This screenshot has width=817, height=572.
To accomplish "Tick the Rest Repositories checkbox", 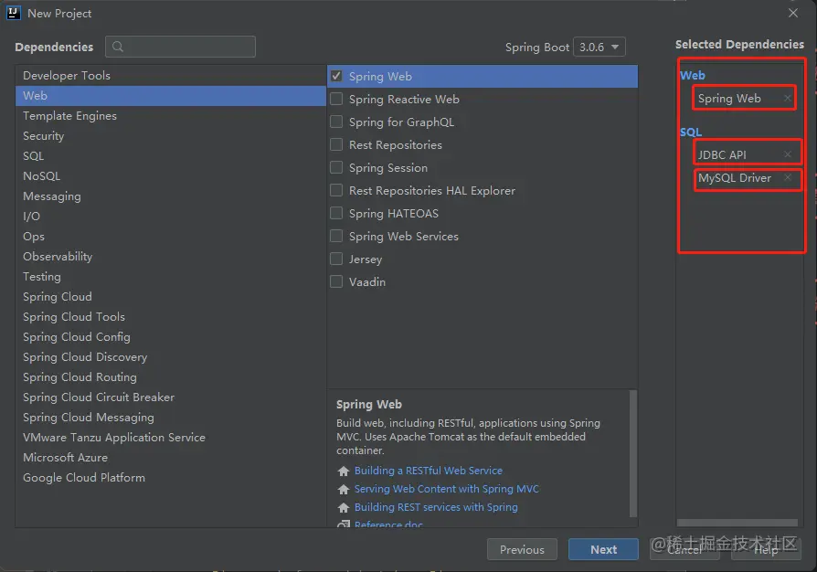I will click(336, 144).
